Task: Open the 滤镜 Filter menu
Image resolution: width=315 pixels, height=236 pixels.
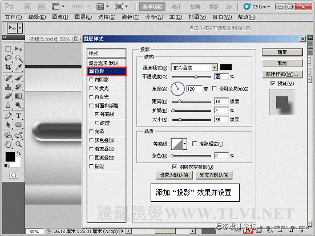Action: coord(130,17)
